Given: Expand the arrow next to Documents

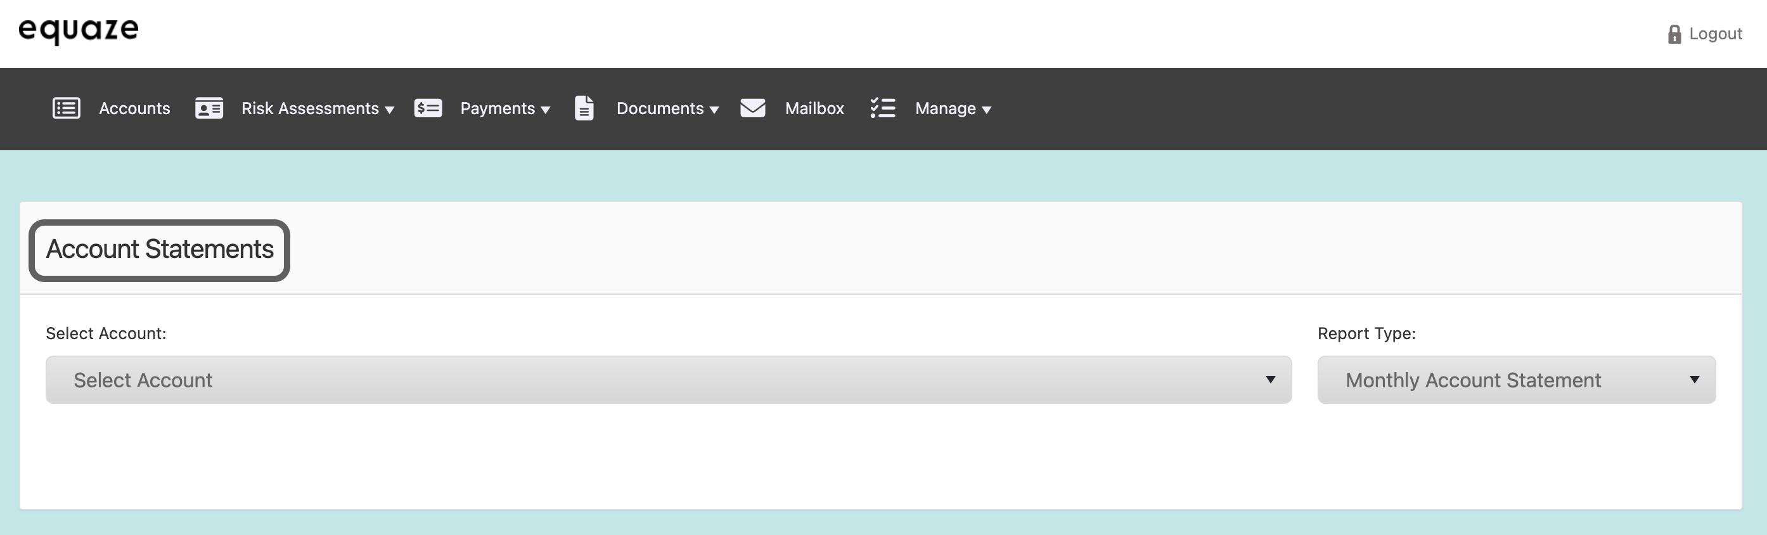Looking at the screenshot, I should coord(714,110).
